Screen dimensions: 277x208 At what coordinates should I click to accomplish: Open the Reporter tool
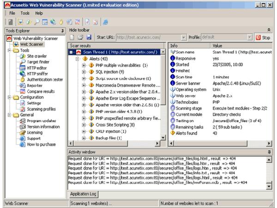tap(35, 86)
